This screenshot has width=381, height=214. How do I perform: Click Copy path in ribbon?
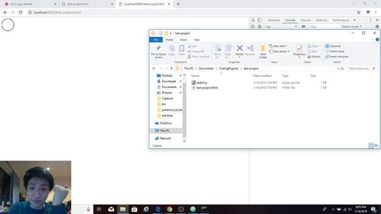pos(196,52)
